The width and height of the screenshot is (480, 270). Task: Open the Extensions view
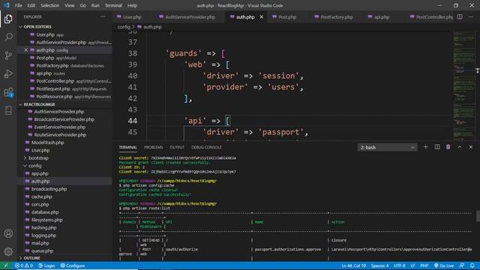8,92
